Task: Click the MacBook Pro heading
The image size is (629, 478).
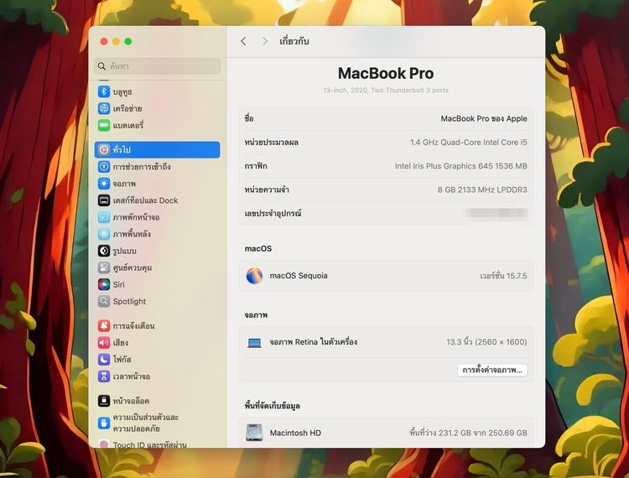Action: tap(386, 74)
